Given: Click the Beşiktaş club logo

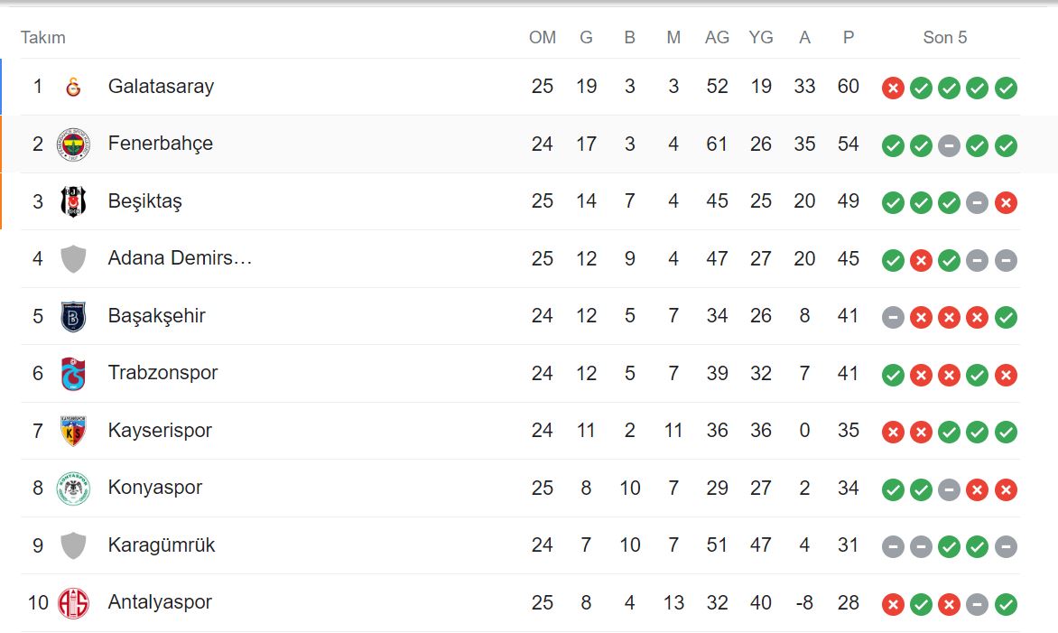Looking at the screenshot, I should pos(73,201).
